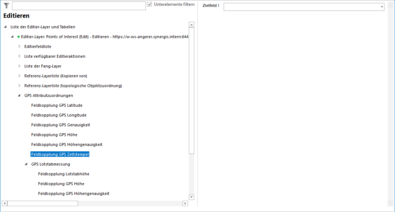Screen dimensions: 395x212
Task: Select the Editierfeldliste tree item
Action: click(38, 46)
